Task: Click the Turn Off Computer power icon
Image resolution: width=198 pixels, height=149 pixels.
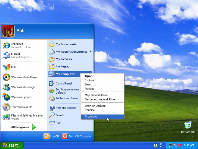Action: [65, 136]
